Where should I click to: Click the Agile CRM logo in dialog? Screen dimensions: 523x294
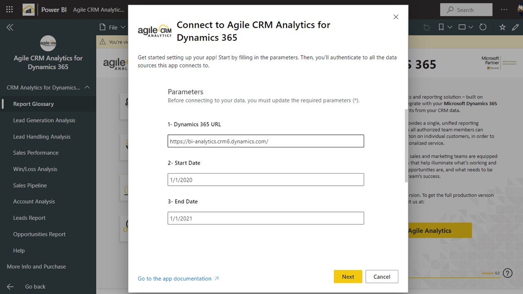pyautogui.click(x=154, y=31)
